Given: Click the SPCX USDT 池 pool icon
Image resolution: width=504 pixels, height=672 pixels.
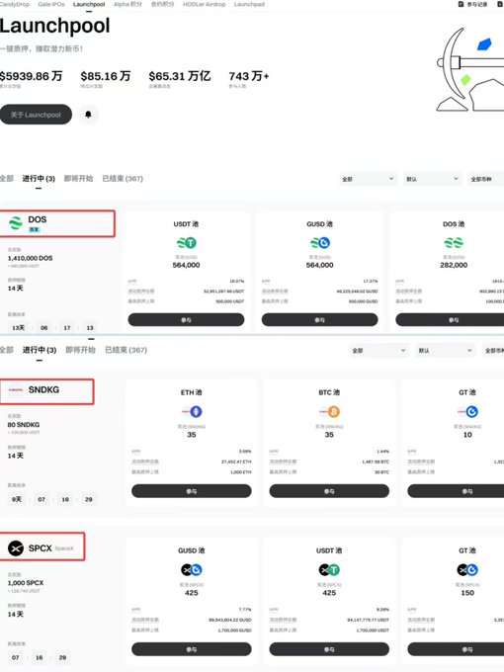Looking at the screenshot, I should click(329, 570).
